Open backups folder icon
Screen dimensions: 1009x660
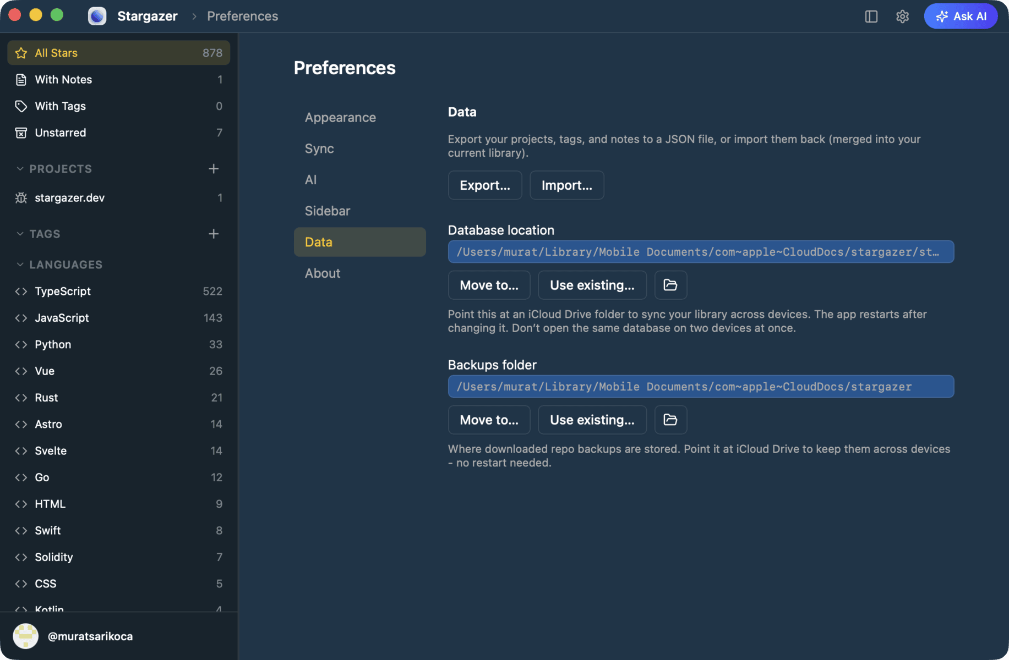[x=670, y=420]
